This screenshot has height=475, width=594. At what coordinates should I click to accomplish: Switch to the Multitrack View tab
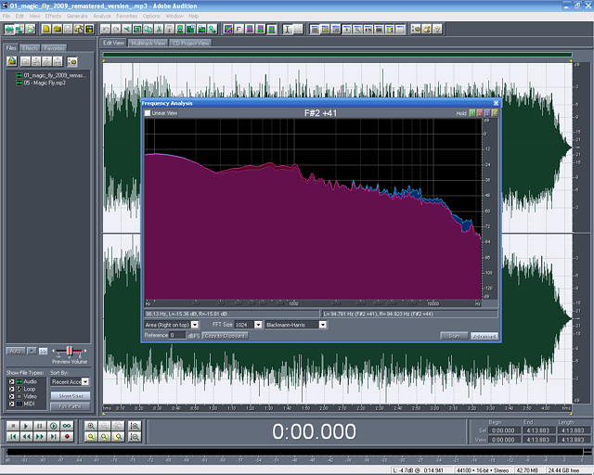[x=148, y=44]
